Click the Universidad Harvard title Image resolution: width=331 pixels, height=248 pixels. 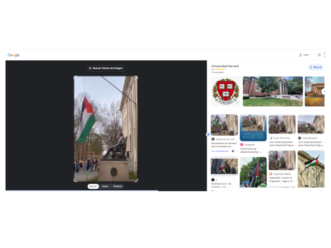tap(225, 66)
